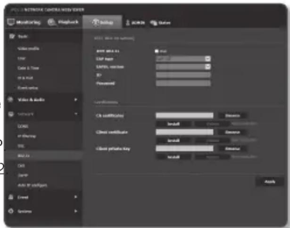Click the Network section icon in the sidebar
The width and height of the screenshot is (290, 228).
11,114
